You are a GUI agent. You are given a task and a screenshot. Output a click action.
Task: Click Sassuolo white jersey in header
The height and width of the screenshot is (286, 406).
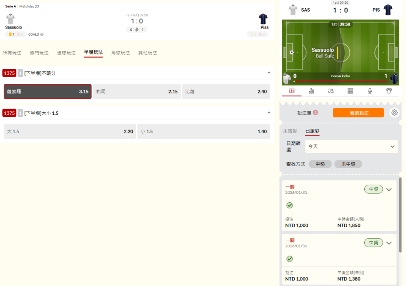tap(11, 19)
